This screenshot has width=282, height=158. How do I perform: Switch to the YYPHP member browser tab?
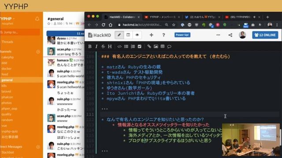162,17
